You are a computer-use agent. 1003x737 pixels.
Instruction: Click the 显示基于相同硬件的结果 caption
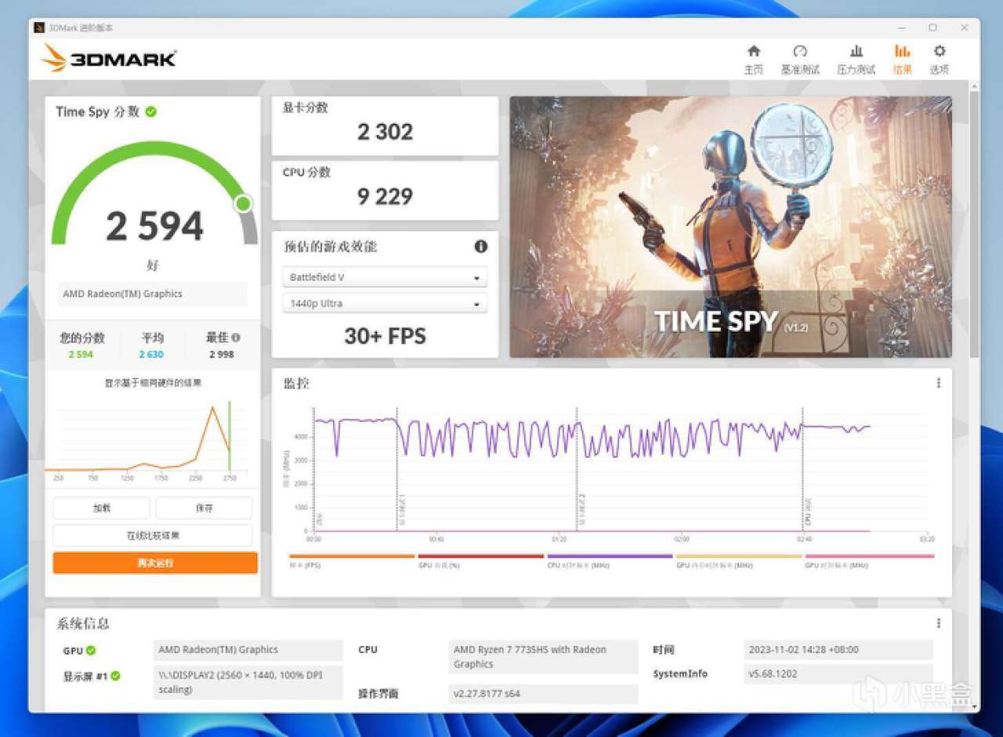pos(153,383)
